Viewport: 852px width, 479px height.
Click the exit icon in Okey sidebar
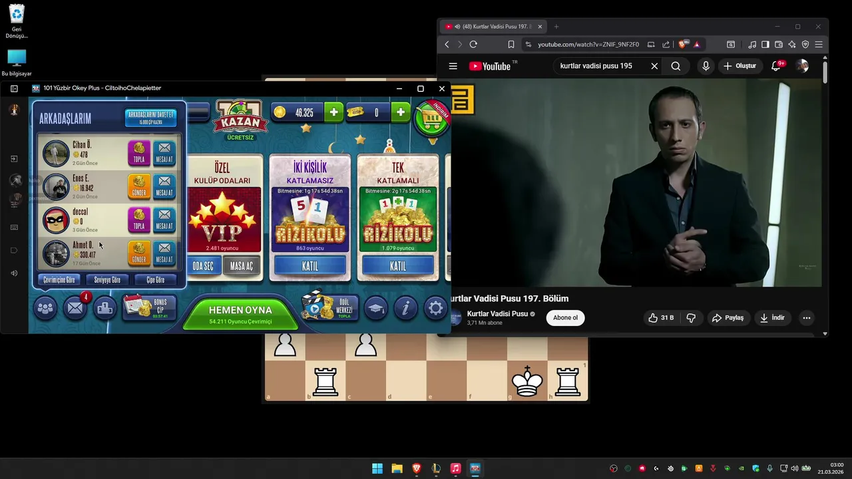tap(14, 159)
